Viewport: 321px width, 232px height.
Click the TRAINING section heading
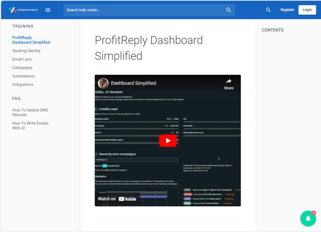[x=23, y=26]
